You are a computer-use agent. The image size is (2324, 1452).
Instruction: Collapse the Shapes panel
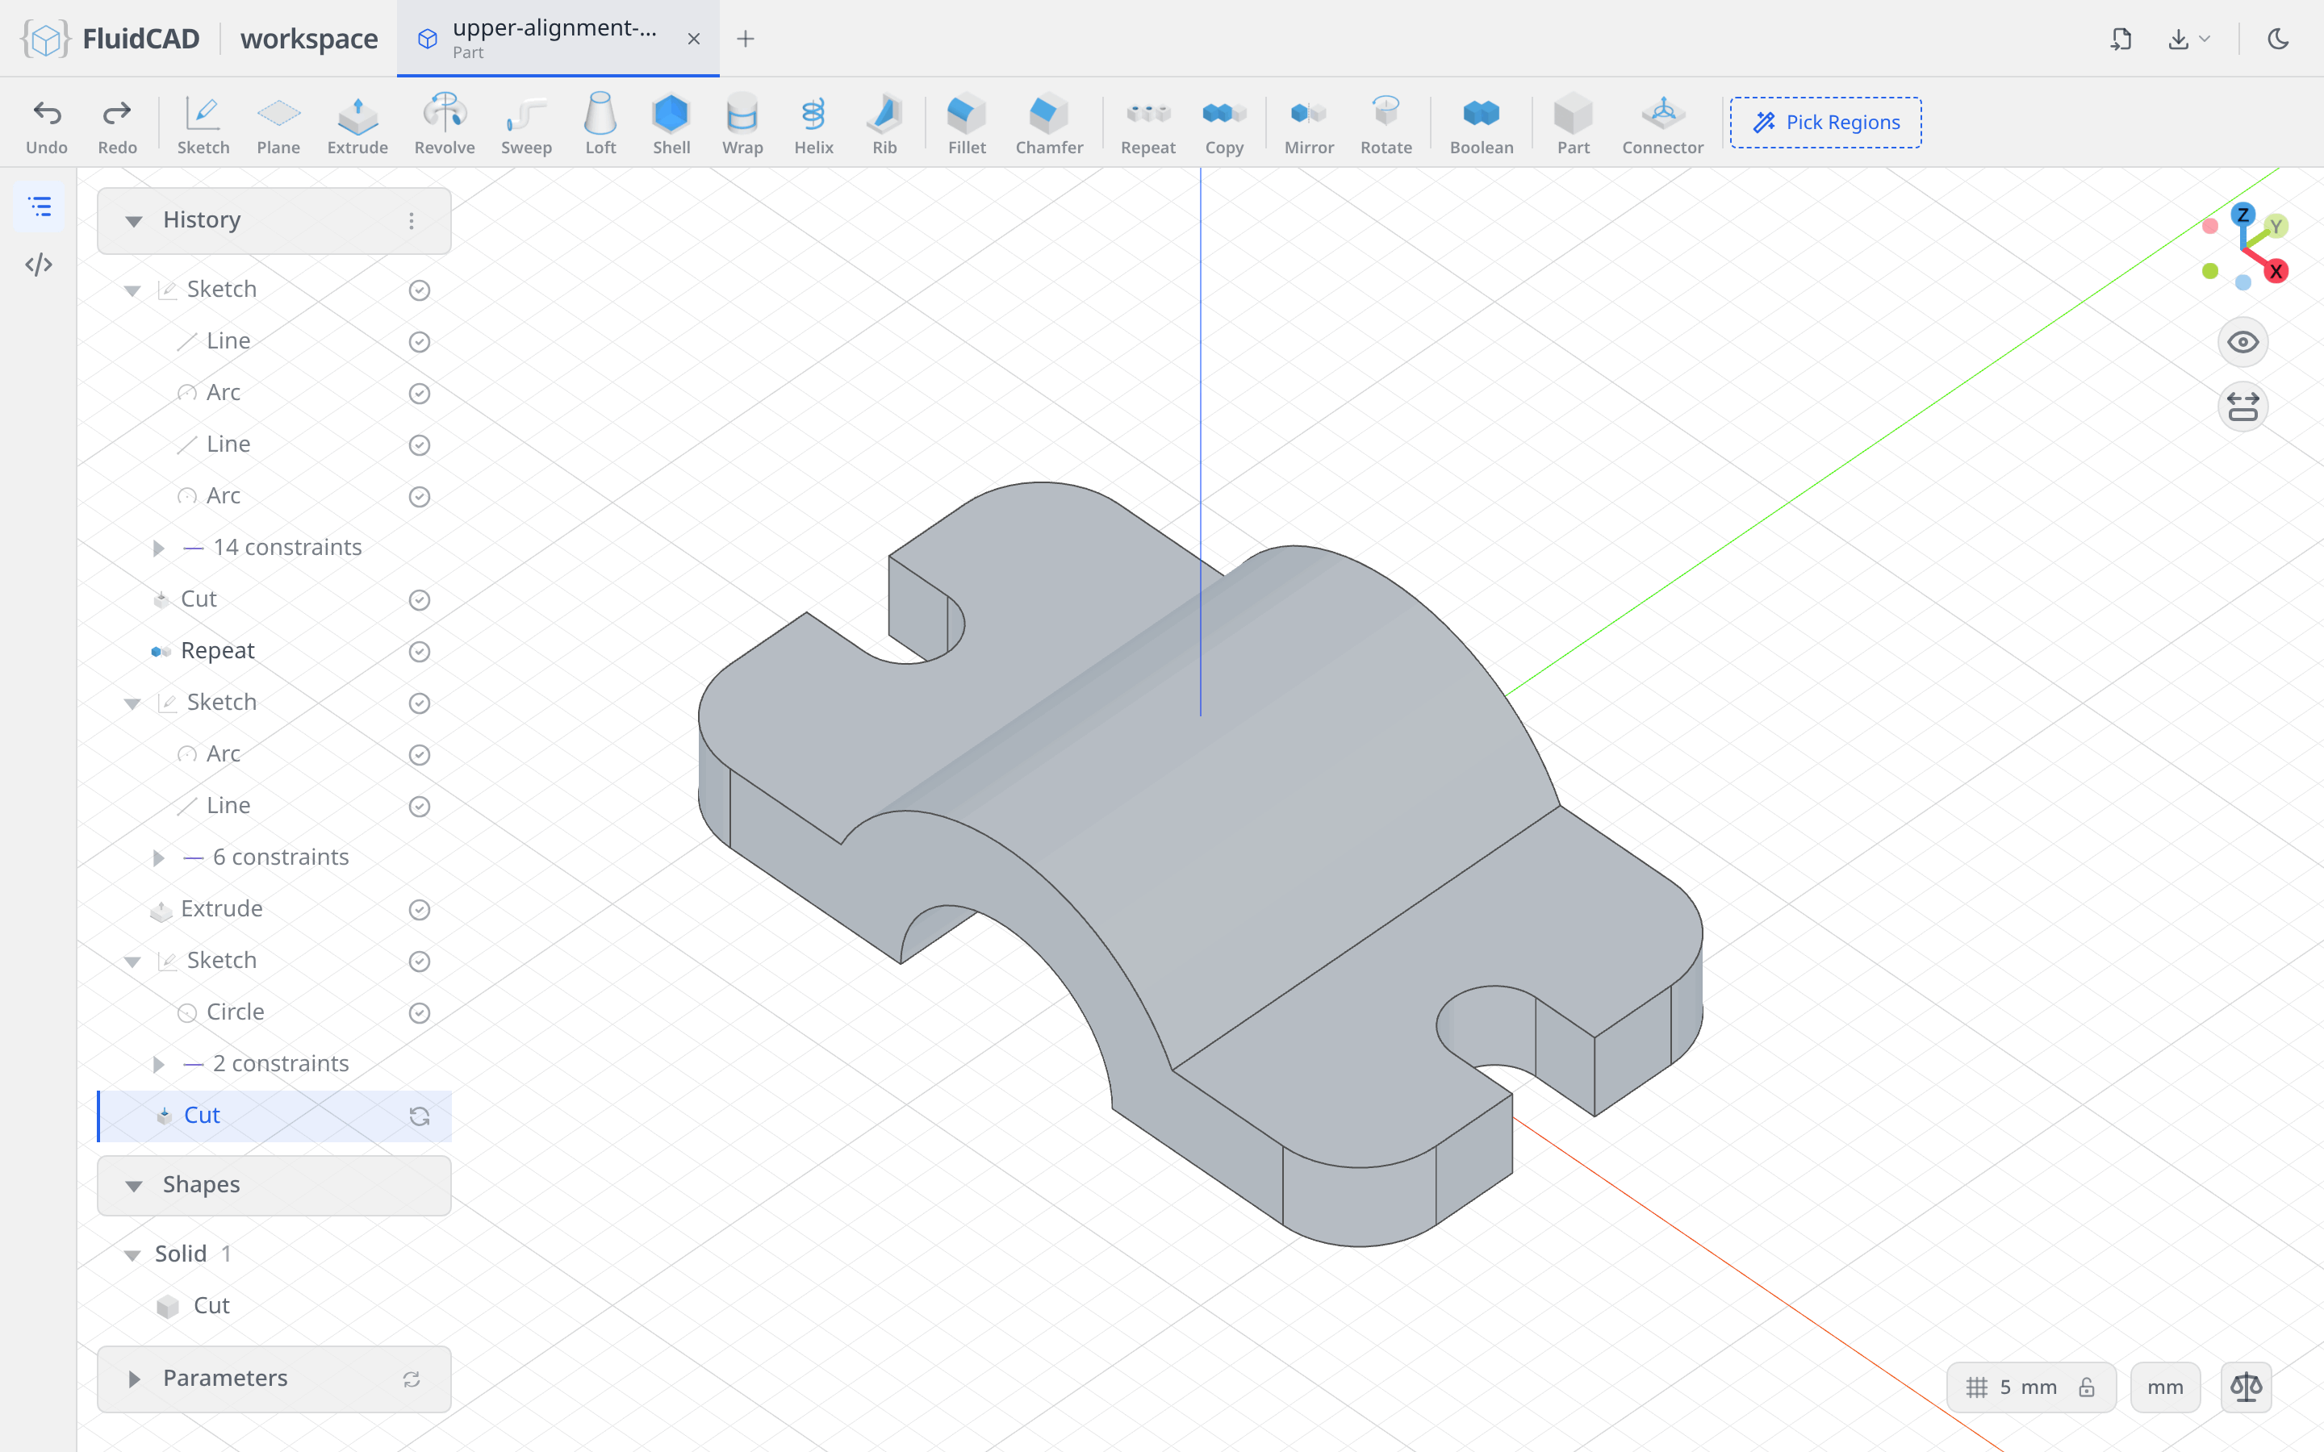tap(133, 1186)
